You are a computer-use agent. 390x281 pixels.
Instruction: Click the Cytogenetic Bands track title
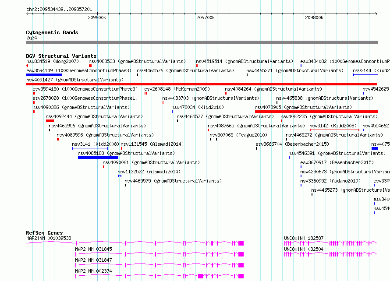coord(52,32)
